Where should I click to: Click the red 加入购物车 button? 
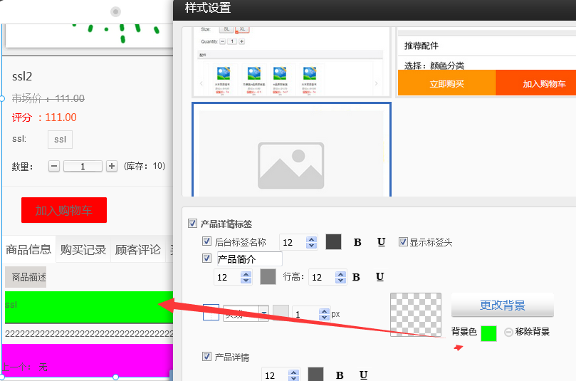[x=63, y=211]
